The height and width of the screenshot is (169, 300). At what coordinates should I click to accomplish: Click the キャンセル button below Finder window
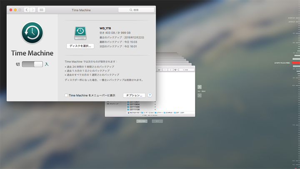[x=142, y=121]
